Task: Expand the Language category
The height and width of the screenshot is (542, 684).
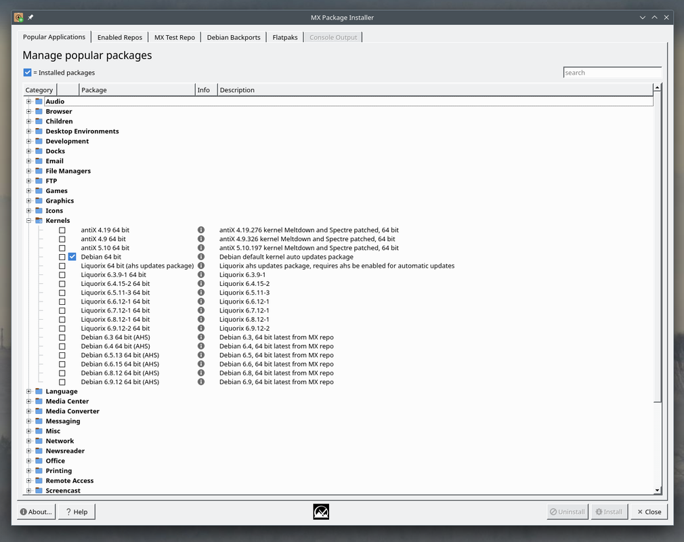Action: pyautogui.click(x=29, y=392)
